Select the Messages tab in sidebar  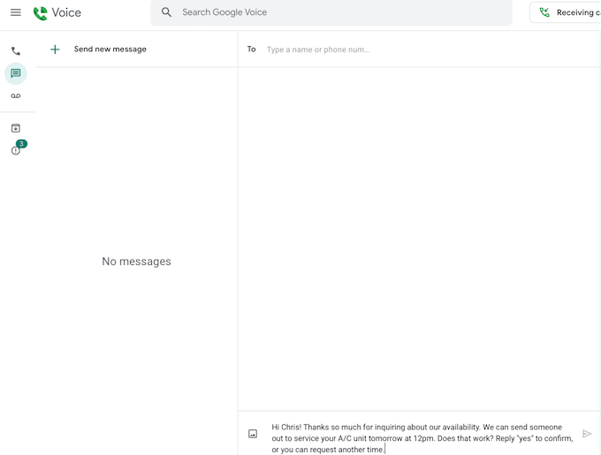[x=15, y=73]
